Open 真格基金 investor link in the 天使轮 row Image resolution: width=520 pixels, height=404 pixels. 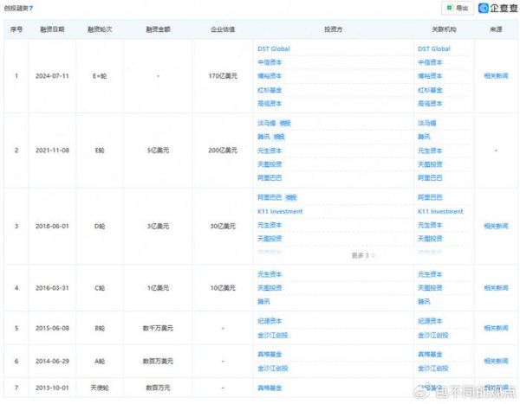pos(270,388)
